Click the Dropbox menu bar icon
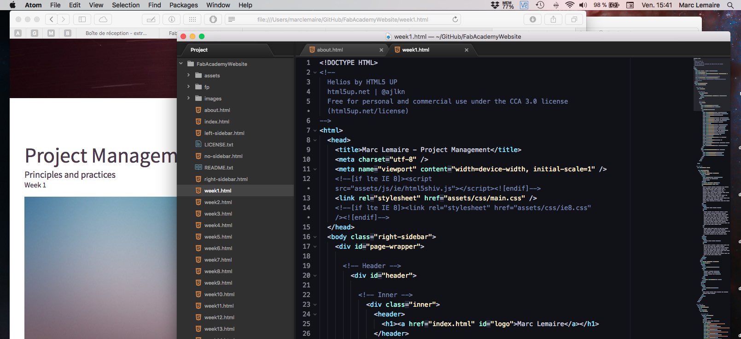Screen dimensions: 741x339 [495, 5]
